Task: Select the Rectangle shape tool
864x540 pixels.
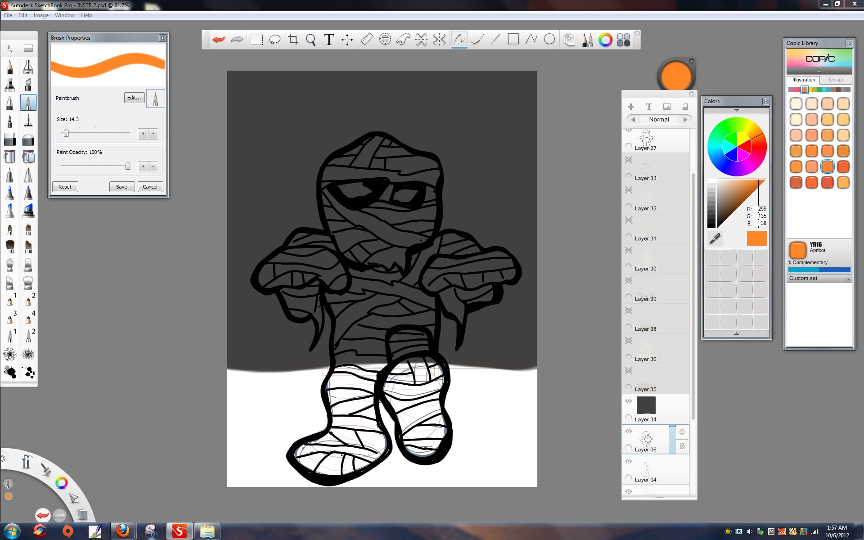Action: pyautogui.click(x=513, y=39)
